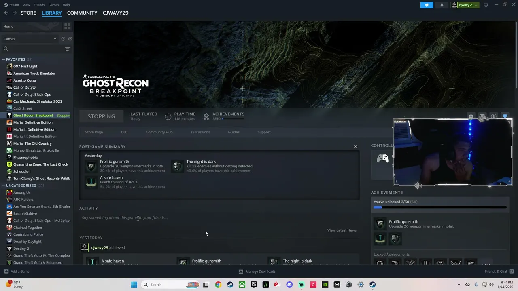Open the Discussions link
The image size is (518, 291).
pos(200,132)
